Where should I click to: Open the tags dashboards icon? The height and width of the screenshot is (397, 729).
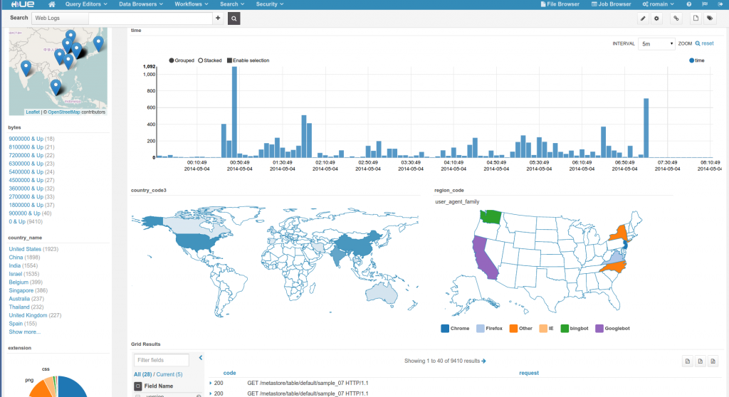(710, 18)
